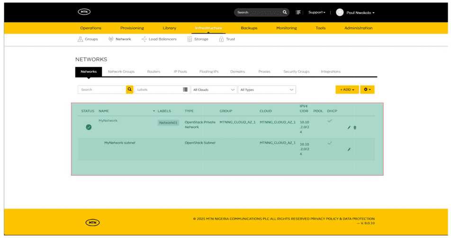
Task: Open the Load Balancers submenu link
Action: pyautogui.click(x=162, y=39)
